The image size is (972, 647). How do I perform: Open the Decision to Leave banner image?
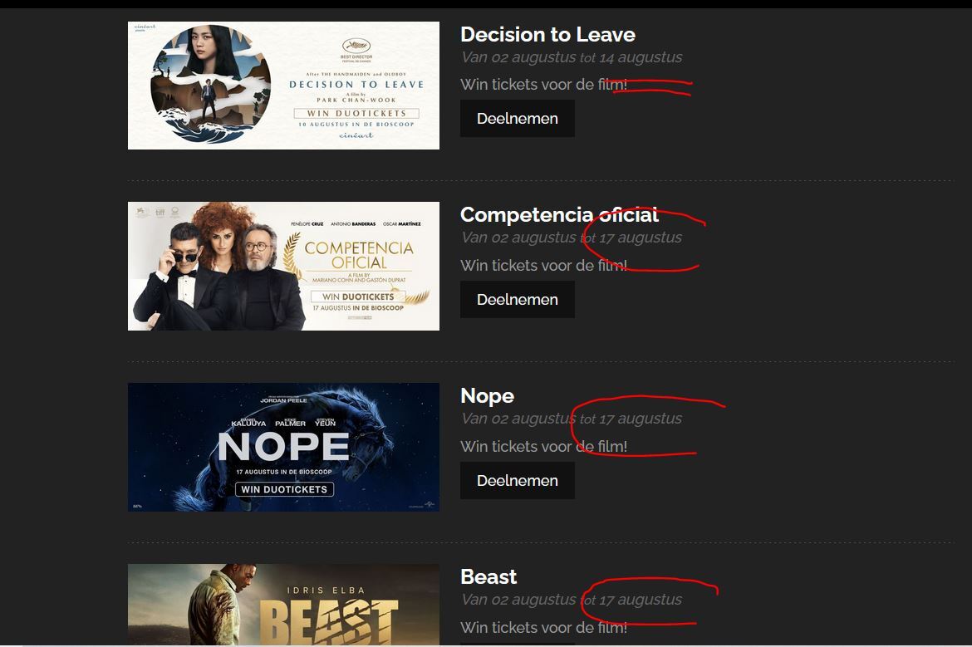click(283, 86)
